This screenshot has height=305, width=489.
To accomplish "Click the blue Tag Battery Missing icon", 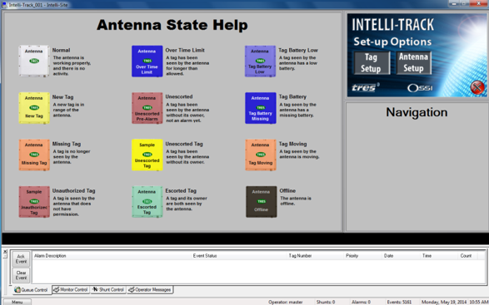I will pos(261,108).
